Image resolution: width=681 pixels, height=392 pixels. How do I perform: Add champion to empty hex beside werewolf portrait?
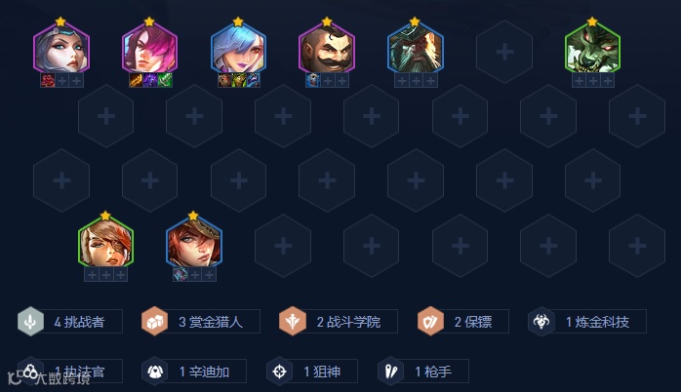click(504, 52)
